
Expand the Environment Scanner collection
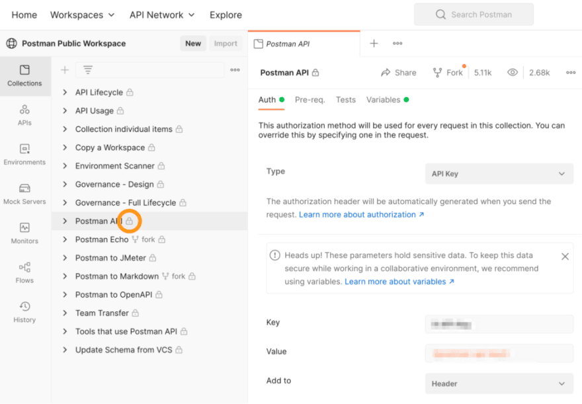point(65,166)
